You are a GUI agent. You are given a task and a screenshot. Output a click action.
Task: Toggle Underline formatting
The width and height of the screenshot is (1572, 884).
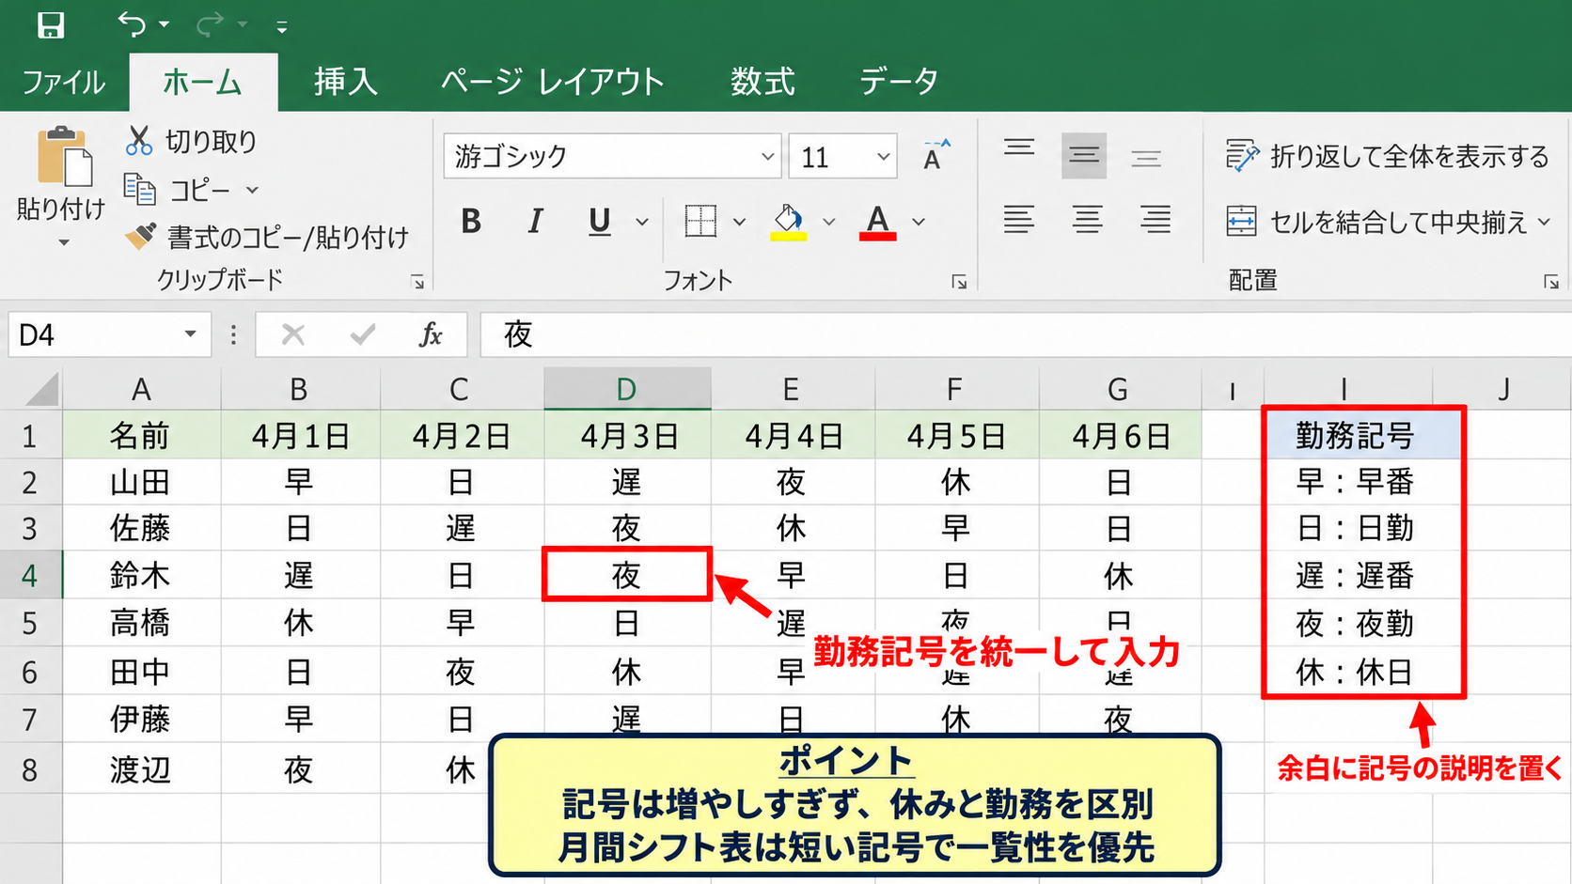click(599, 222)
